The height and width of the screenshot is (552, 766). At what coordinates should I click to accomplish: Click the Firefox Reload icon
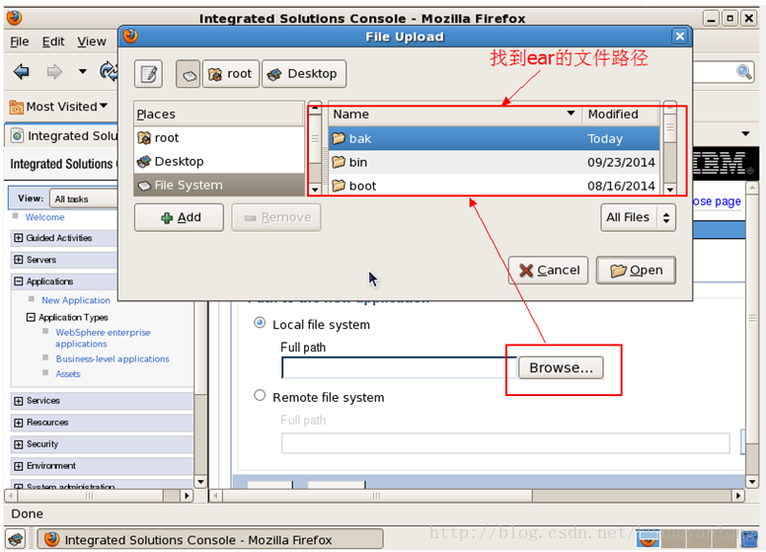pyautogui.click(x=109, y=72)
